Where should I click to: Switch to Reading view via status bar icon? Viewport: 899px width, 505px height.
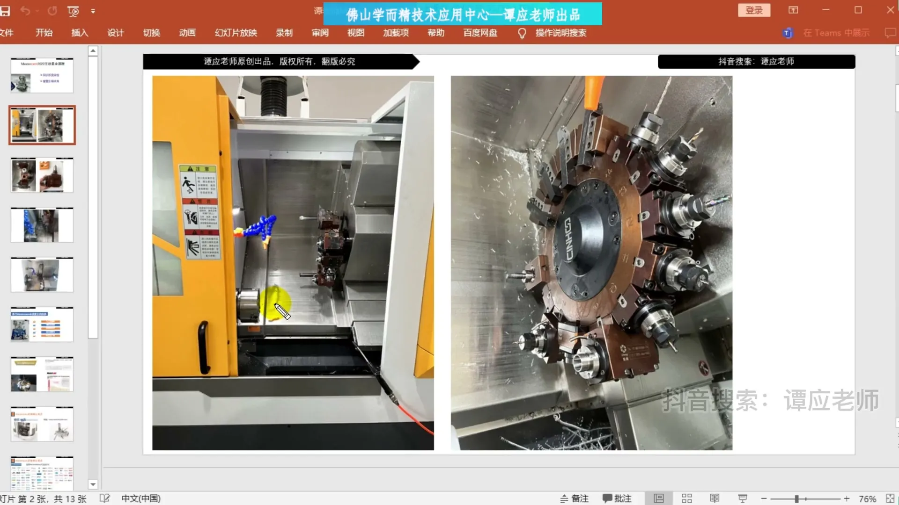click(715, 498)
